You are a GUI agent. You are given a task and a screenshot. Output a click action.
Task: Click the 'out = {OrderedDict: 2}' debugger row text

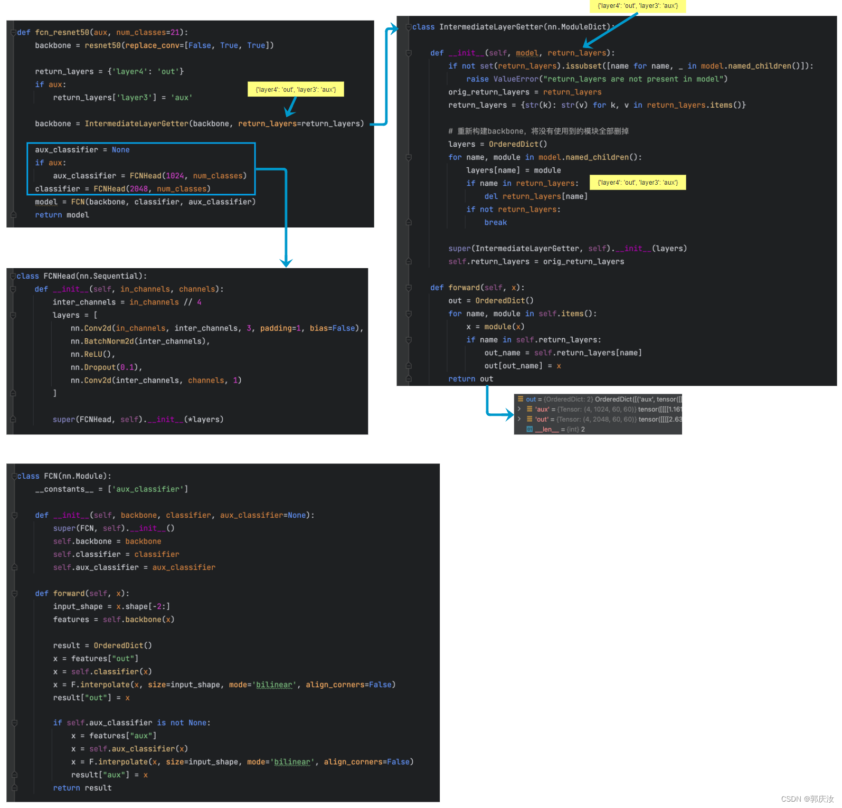point(604,399)
